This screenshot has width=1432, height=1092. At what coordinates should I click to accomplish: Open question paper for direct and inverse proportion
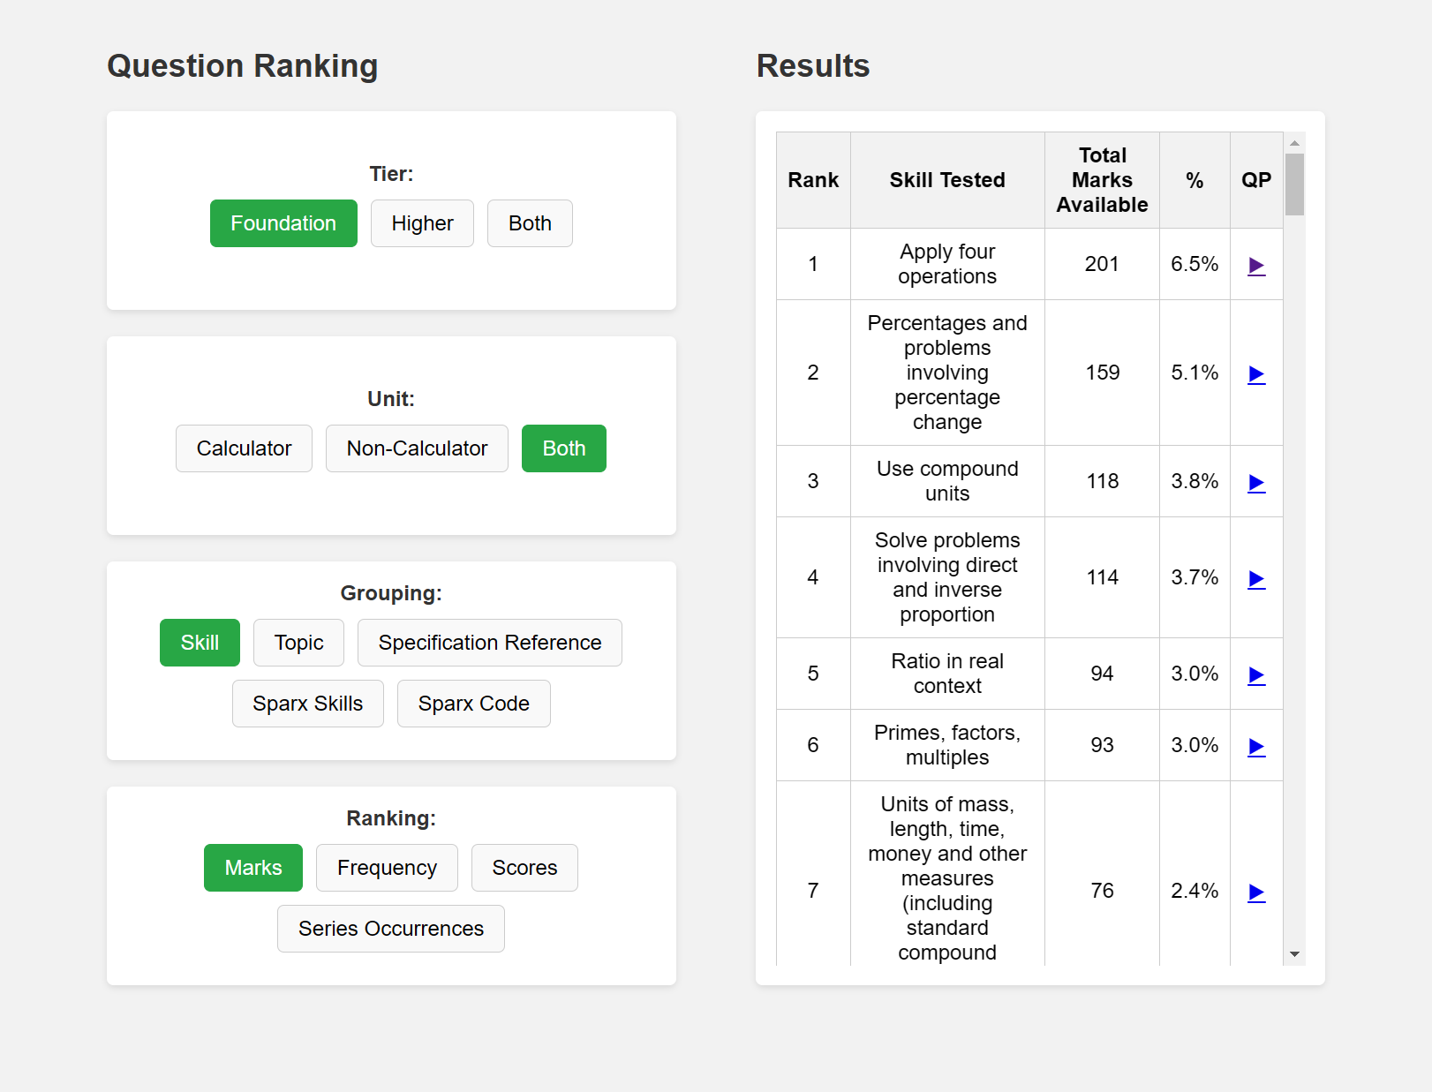click(x=1255, y=578)
